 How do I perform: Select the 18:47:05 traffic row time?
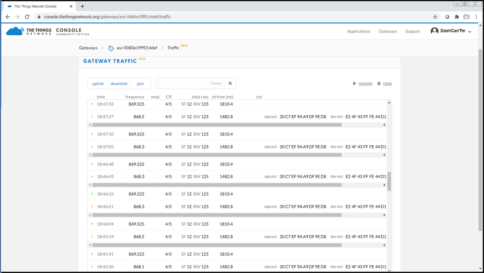105,147
